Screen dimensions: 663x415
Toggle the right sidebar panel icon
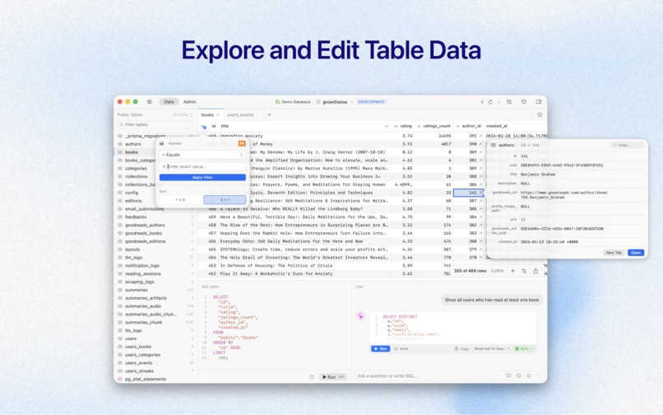[539, 101]
